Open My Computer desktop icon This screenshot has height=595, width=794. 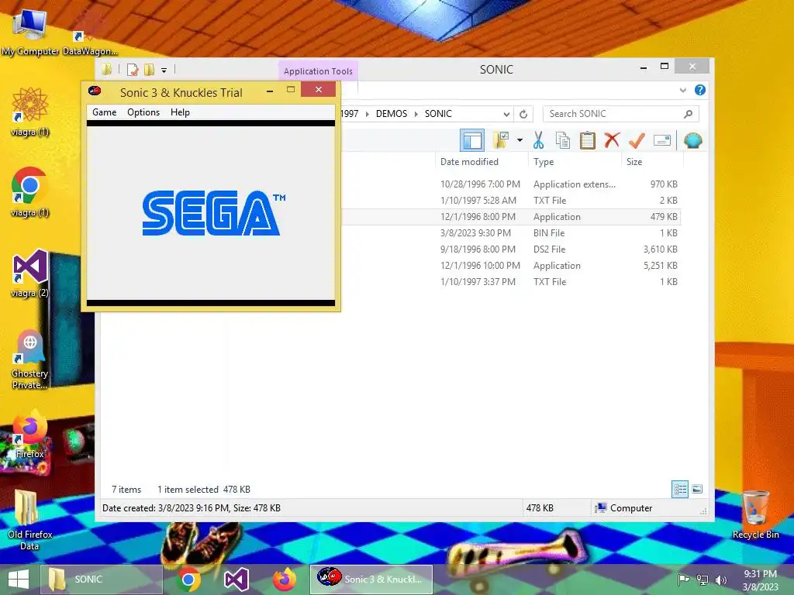tap(30, 31)
